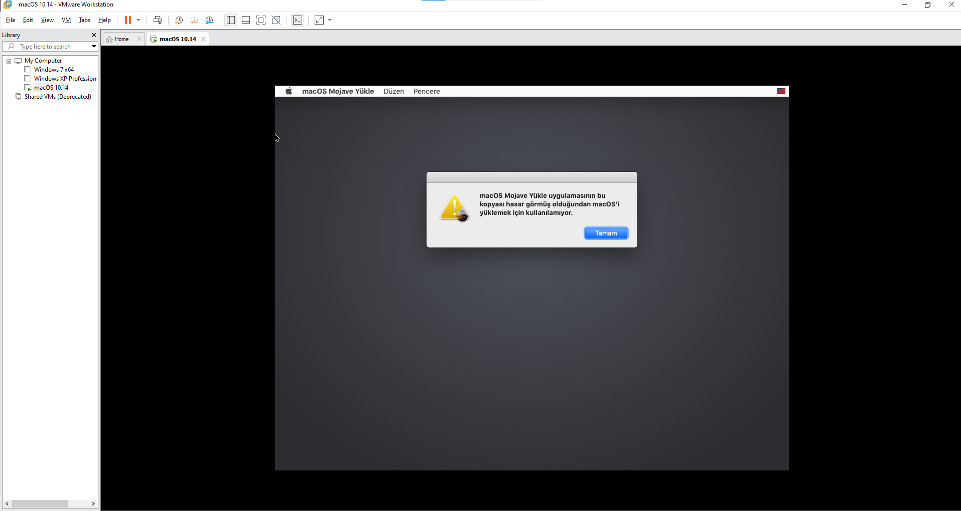Click the My Computer monitor icon
Viewport: 961px width, 511px height.
tap(18, 61)
